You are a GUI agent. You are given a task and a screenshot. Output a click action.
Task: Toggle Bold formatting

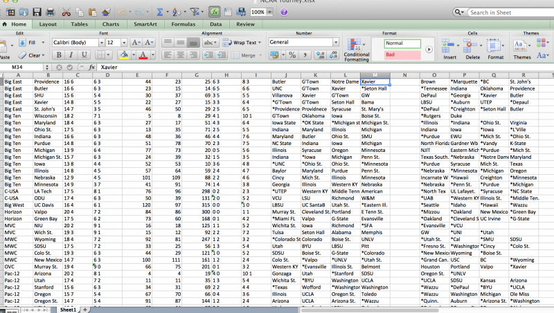[59, 55]
